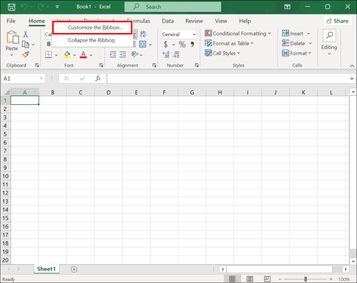
Task: Activate the Format Painter brush
Action: 25,55
